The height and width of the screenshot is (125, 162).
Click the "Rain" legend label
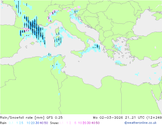[3, 123]
